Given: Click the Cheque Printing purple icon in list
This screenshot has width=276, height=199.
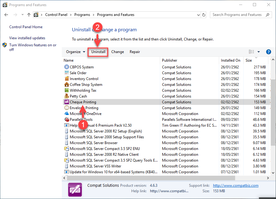Looking at the screenshot, I should pyautogui.click(x=66, y=102).
